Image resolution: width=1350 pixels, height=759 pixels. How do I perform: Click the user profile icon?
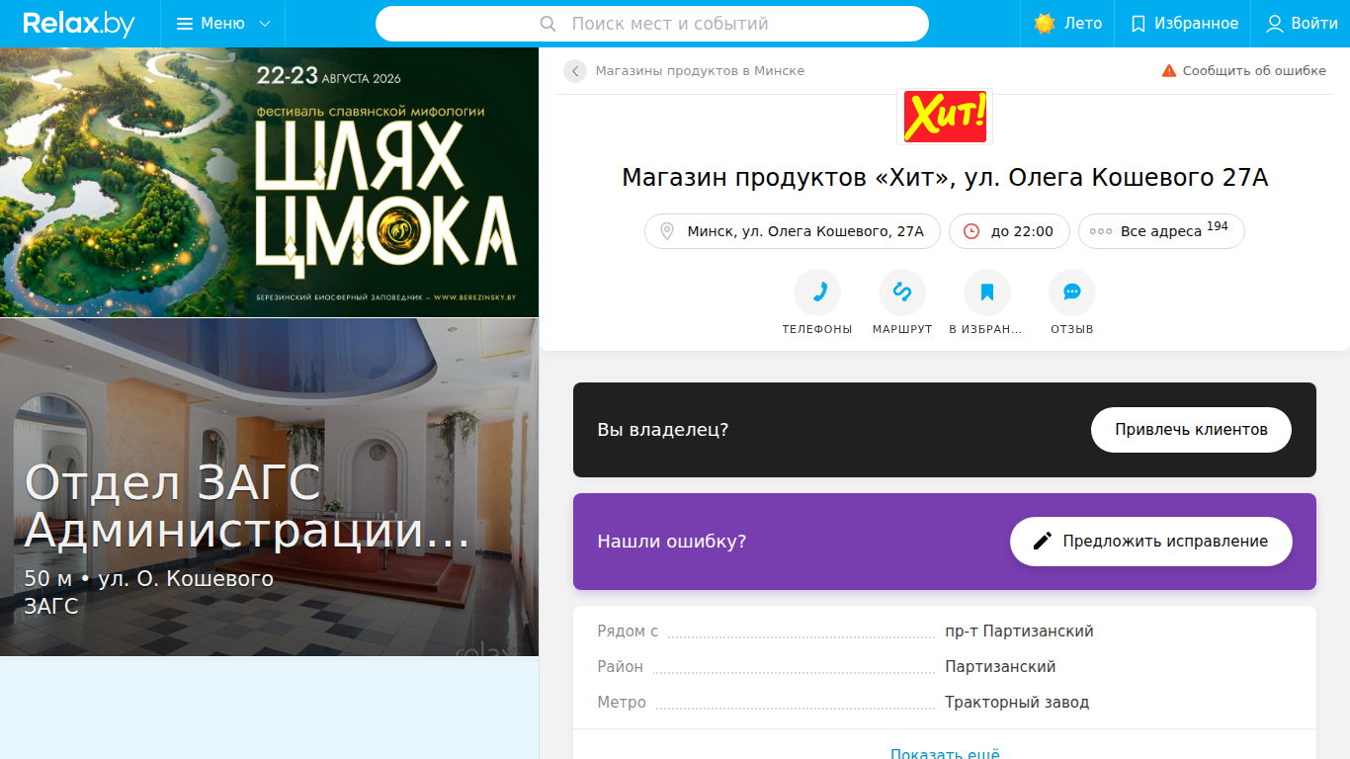[1275, 24]
